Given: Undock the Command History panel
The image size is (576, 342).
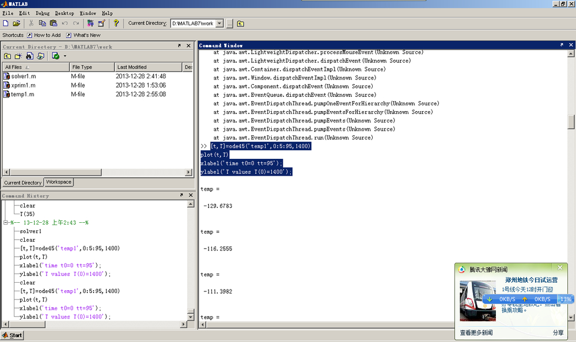Looking at the screenshot, I should pos(181,195).
